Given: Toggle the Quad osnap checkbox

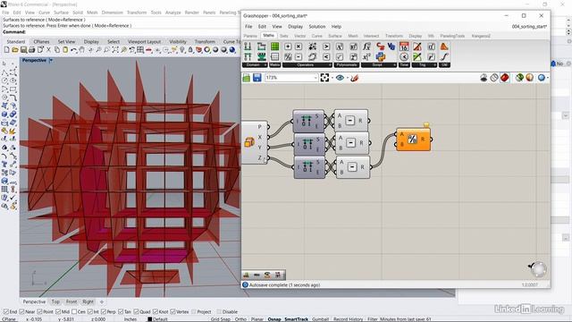Looking at the screenshot, I should pyautogui.click(x=136, y=312).
